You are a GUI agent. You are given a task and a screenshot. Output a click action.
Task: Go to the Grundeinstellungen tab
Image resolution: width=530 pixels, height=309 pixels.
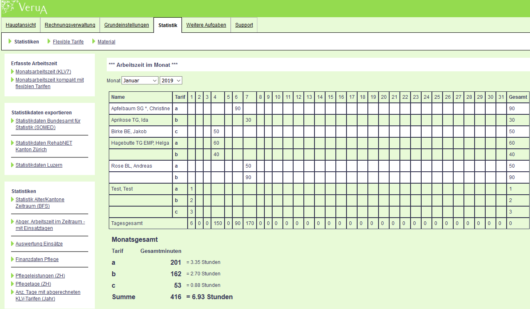tap(126, 25)
